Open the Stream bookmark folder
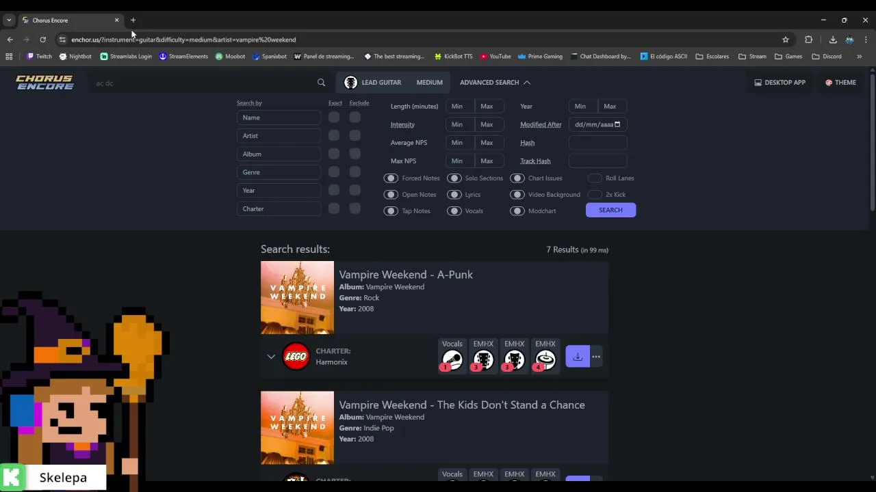 [752, 57]
